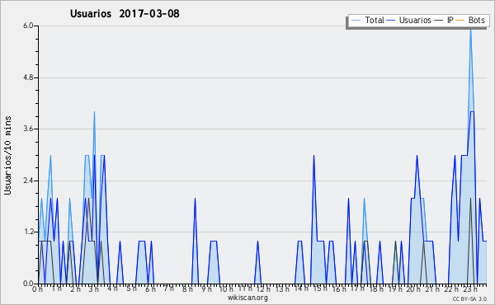The image size is (495, 305).
Task: Click the 23 h time axis marker
Action: pos(470,289)
